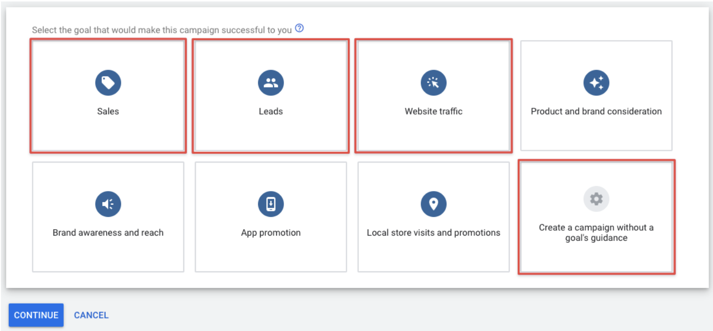This screenshot has width=713, height=331.
Task: Click the gray gear icon for no goal
Action: pyautogui.click(x=596, y=199)
